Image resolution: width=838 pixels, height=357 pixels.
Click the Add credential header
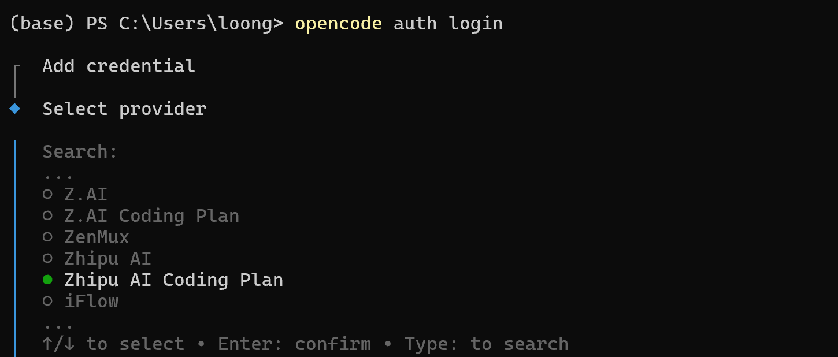(118, 65)
